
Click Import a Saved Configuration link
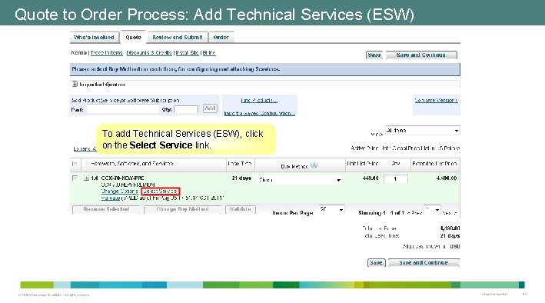[260, 113]
